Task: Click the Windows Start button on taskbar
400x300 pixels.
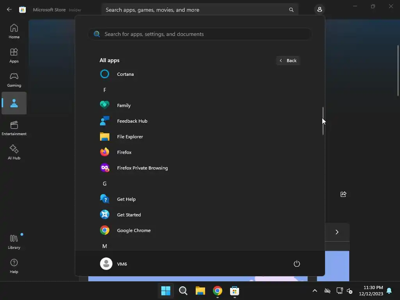Action: tap(166, 291)
